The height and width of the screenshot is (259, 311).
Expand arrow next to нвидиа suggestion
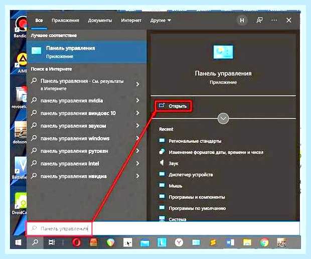click(138, 176)
